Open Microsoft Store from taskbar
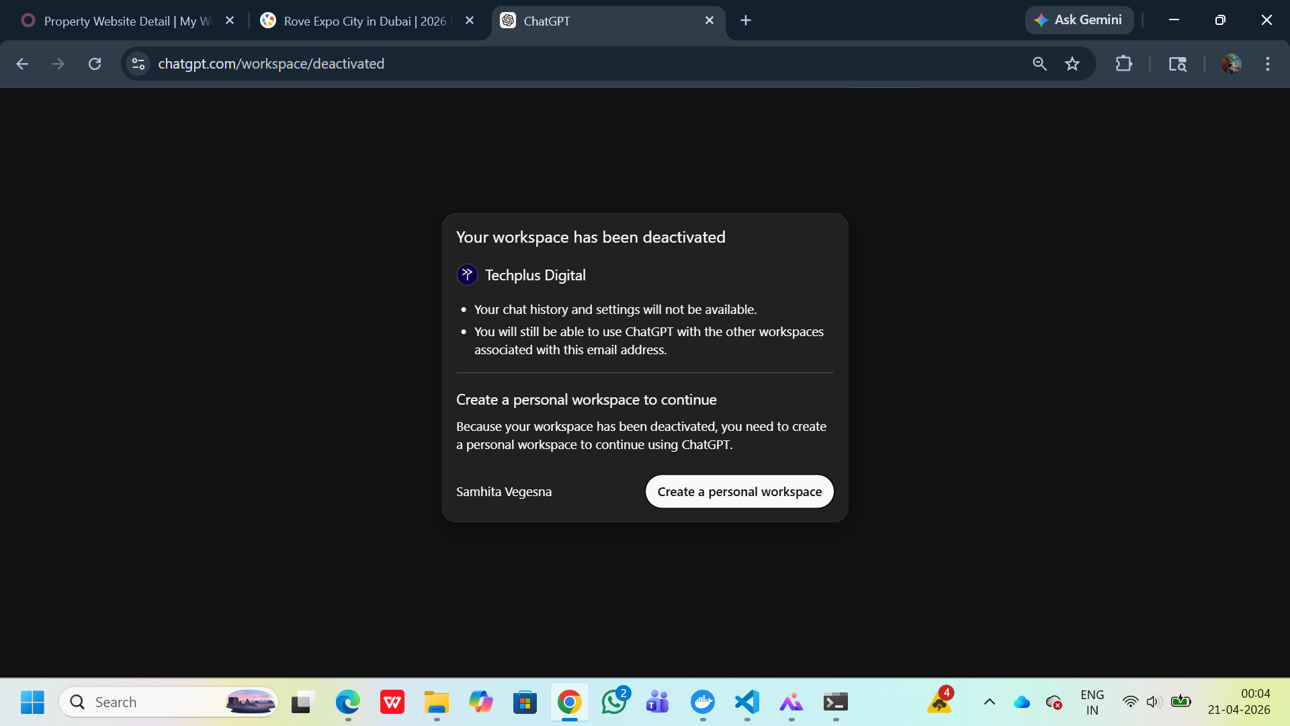 (525, 702)
